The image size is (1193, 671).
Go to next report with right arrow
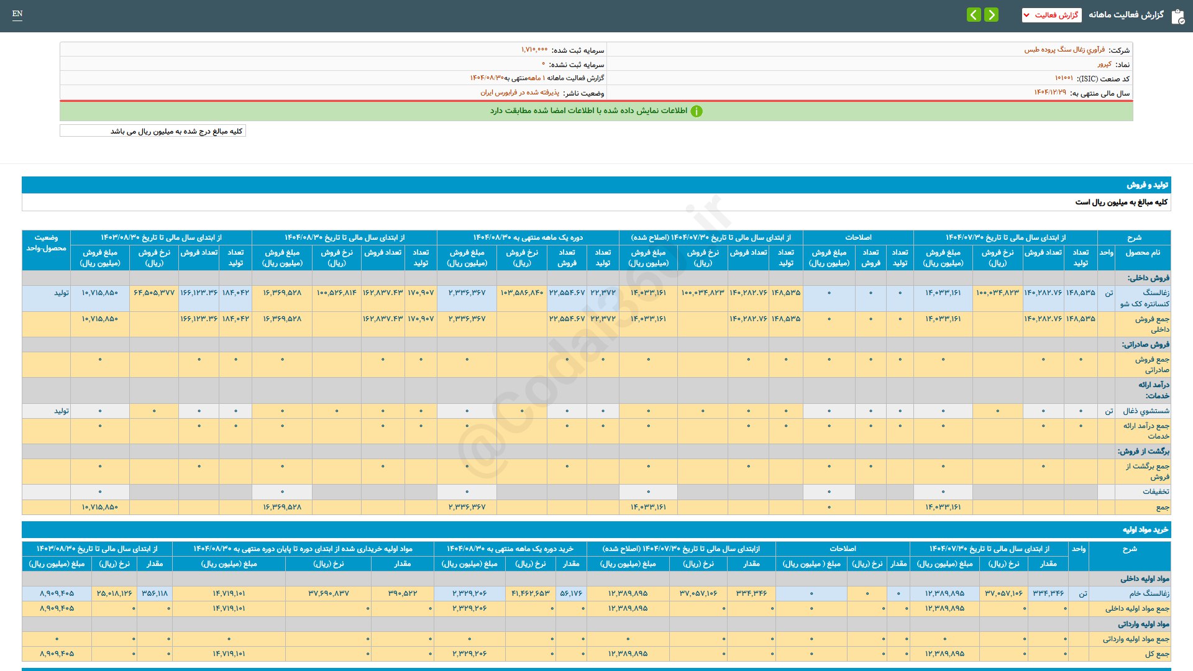[x=992, y=14]
